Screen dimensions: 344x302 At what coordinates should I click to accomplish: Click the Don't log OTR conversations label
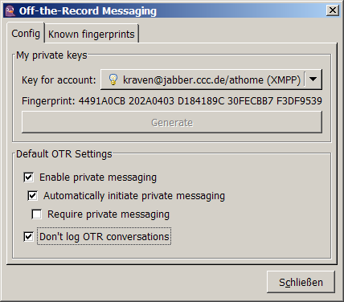pyautogui.click(x=104, y=236)
